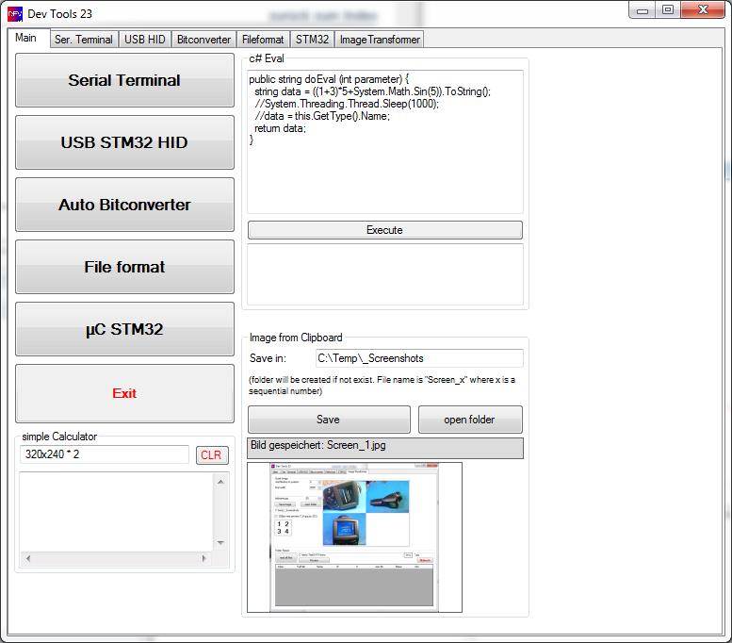
Task: Open the Serial Terminal button
Action: coord(124,80)
